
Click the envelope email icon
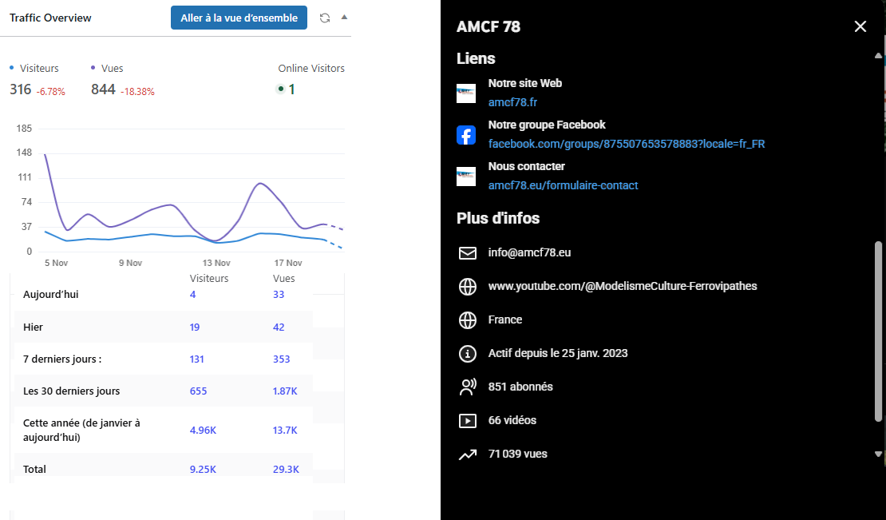tap(467, 252)
